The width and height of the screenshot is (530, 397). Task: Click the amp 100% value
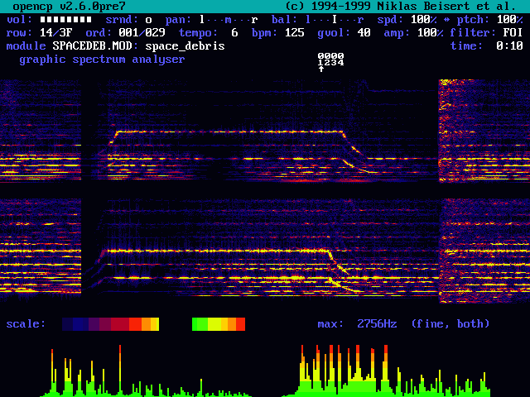tap(431, 33)
